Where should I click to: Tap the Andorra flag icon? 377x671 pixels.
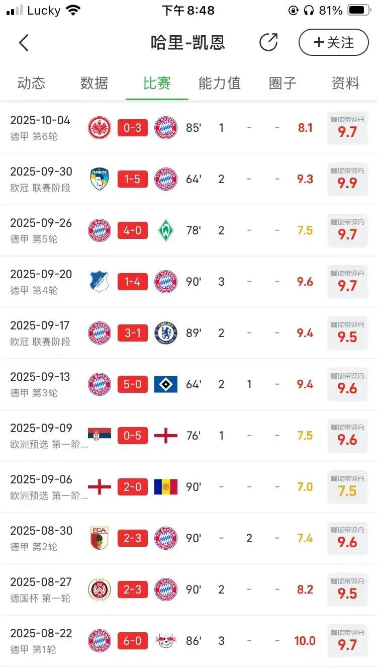coord(165,487)
